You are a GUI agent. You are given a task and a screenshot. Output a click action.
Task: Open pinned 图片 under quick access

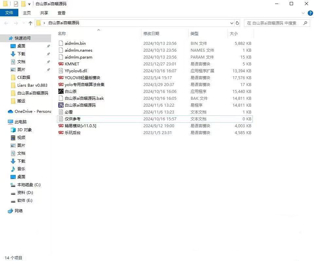pyautogui.click(x=21, y=70)
